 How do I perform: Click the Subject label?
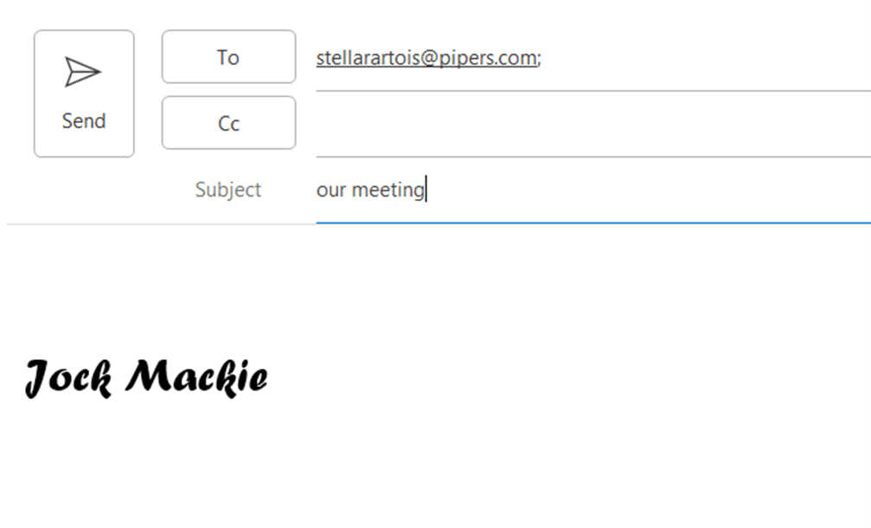(x=227, y=190)
